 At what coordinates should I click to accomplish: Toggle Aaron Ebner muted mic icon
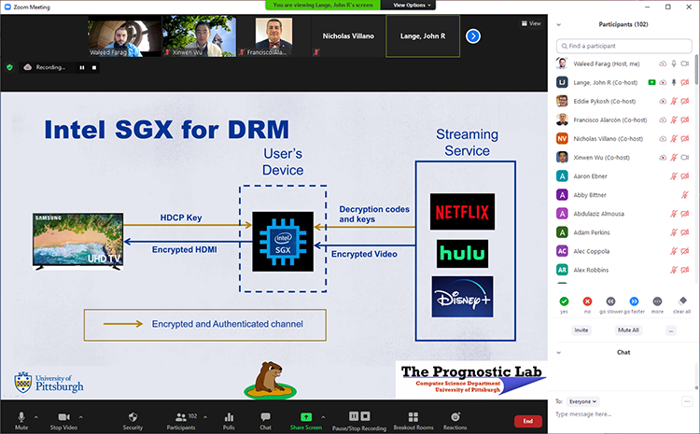coord(674,176)
